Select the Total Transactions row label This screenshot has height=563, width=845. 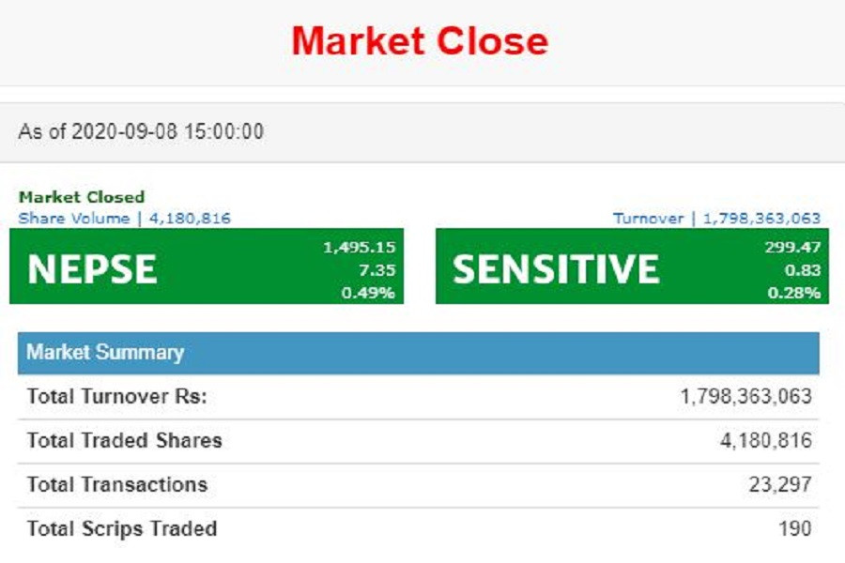[116, 485]
